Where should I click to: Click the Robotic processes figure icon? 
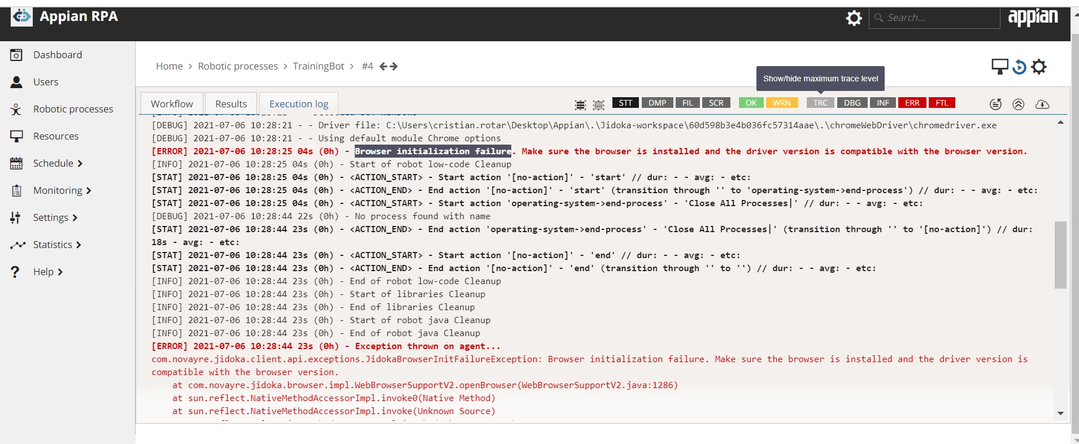tap(16, 109)
